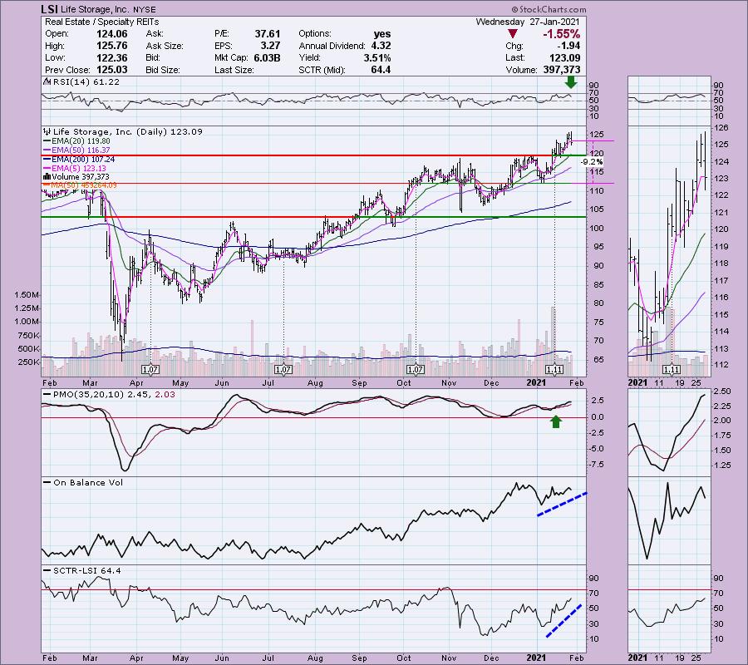Click the Volume 397,373 legend entry on the chart
Screen dimensions: 748x665
(81, 177)
